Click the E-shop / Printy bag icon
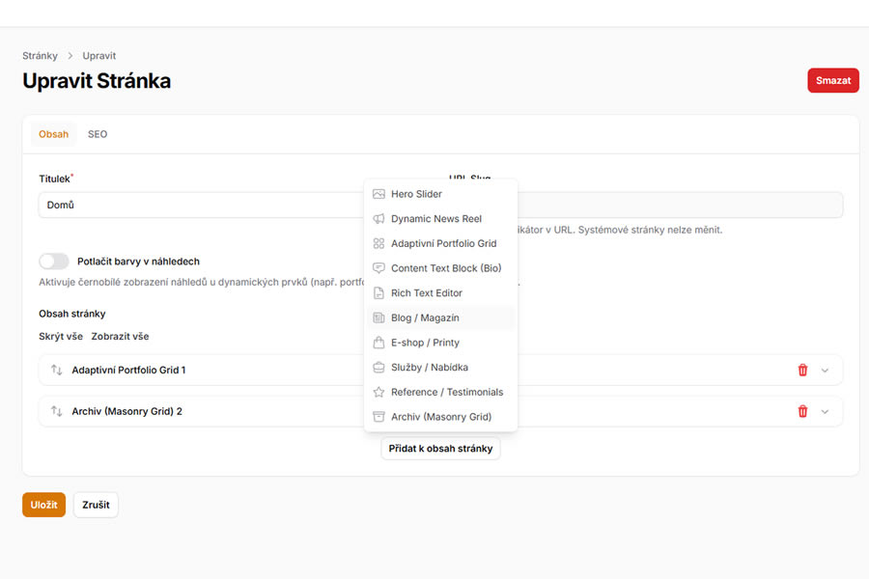This screenshot has width=869, height=579. click(378, 343)
